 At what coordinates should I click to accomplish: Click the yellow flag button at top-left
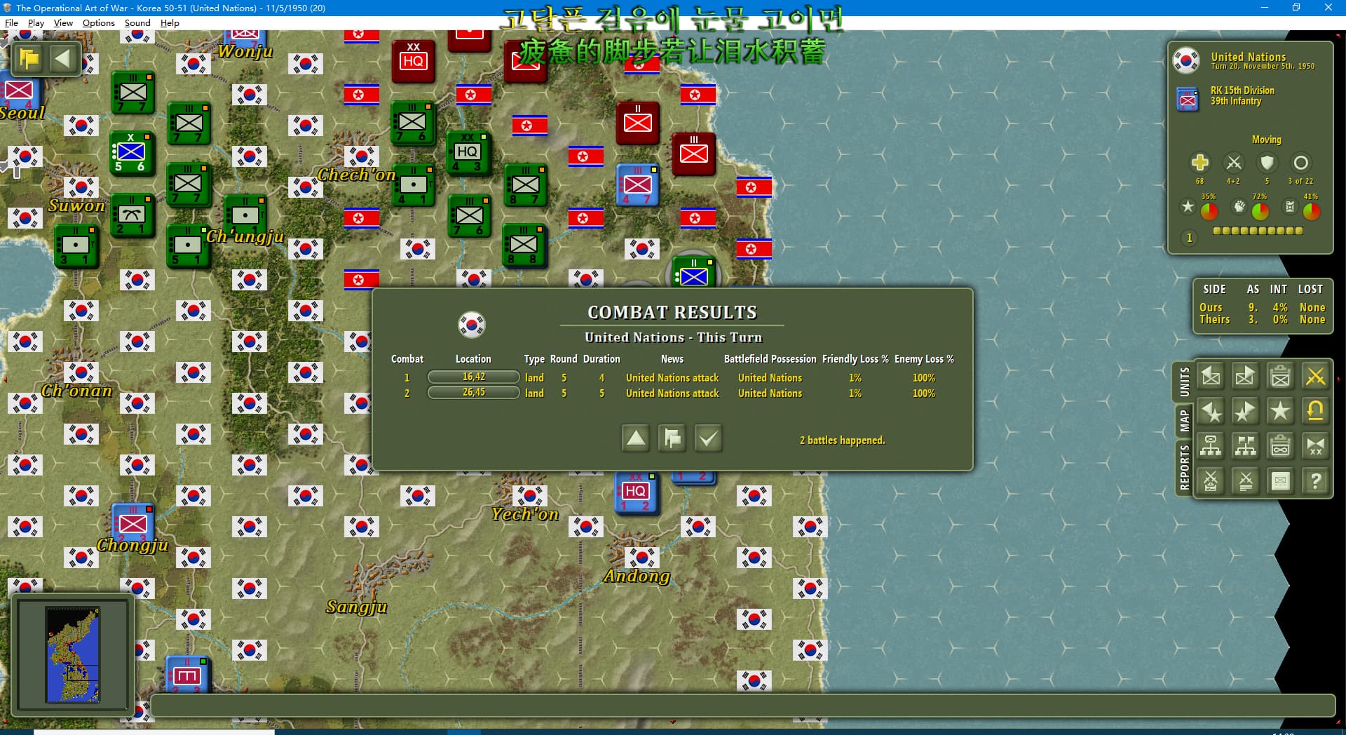pyautogui.click(x=29, y=59)
